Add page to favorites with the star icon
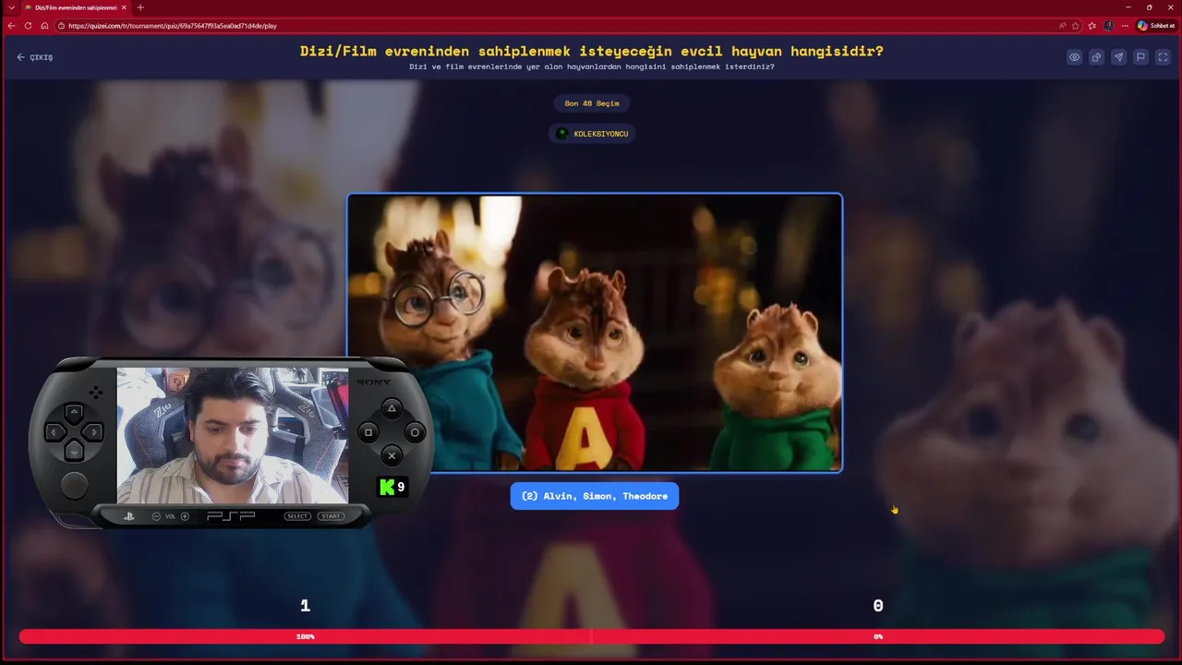Screen dimensions: 1182x665 coord(1076,26)
